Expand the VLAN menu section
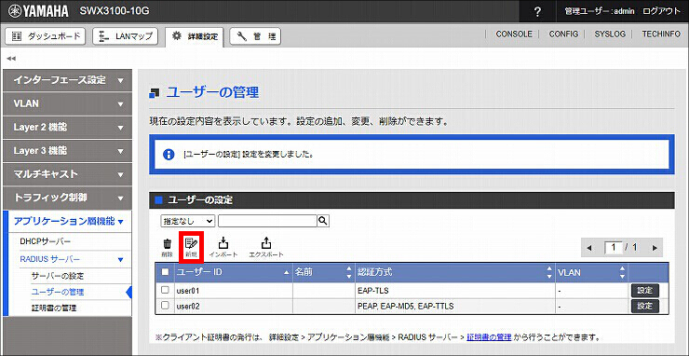This screenshot has width=689, height=356. 67,103
